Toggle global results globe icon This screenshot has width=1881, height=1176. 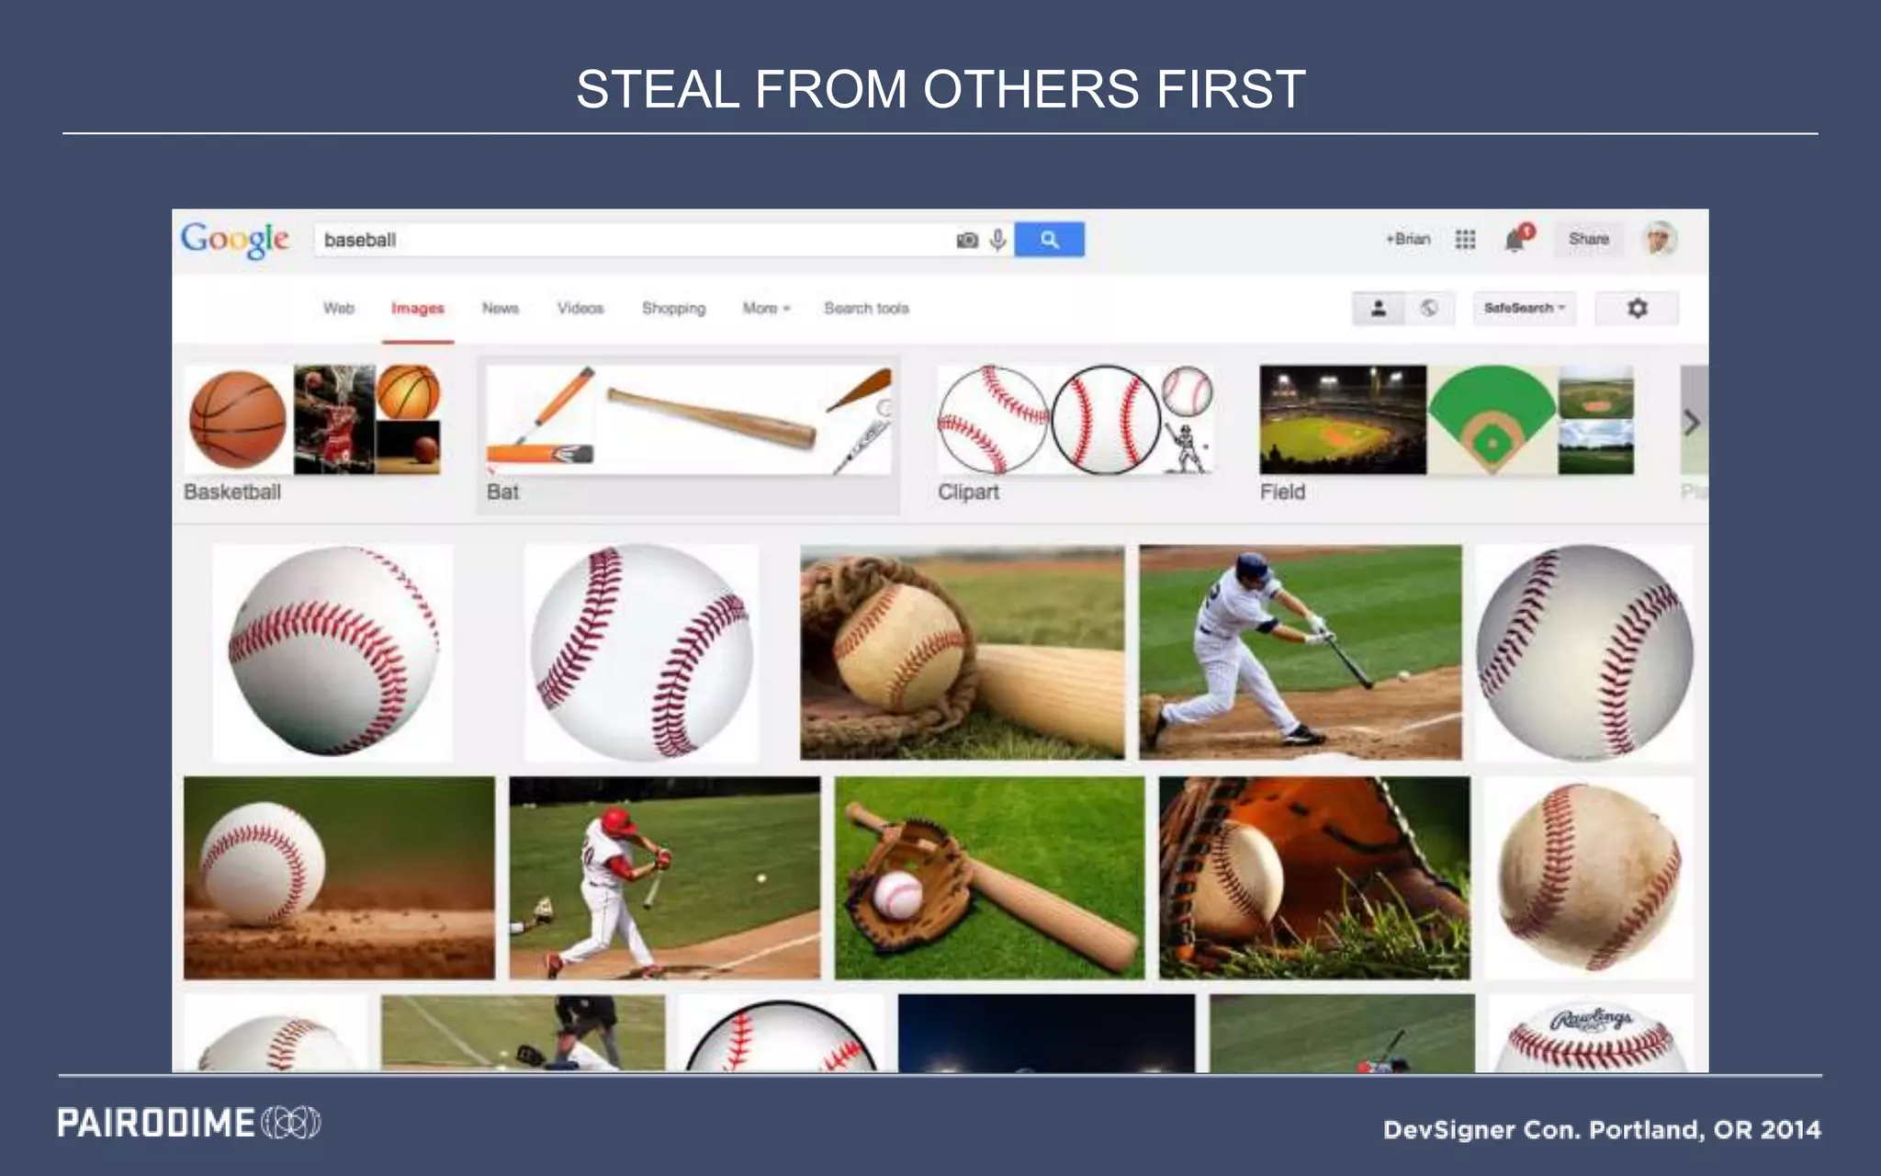pos(1429,308)
